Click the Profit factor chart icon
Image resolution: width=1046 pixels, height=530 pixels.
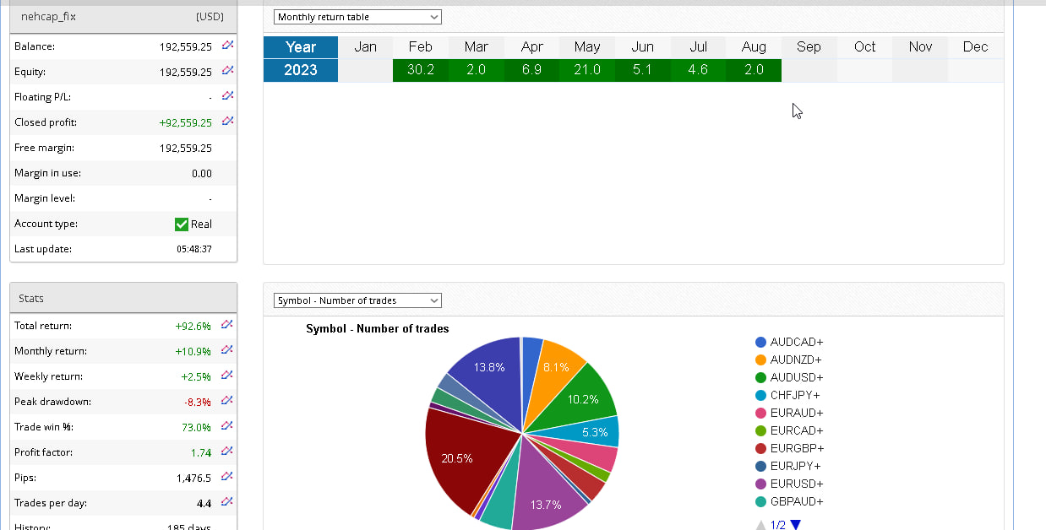226,452
